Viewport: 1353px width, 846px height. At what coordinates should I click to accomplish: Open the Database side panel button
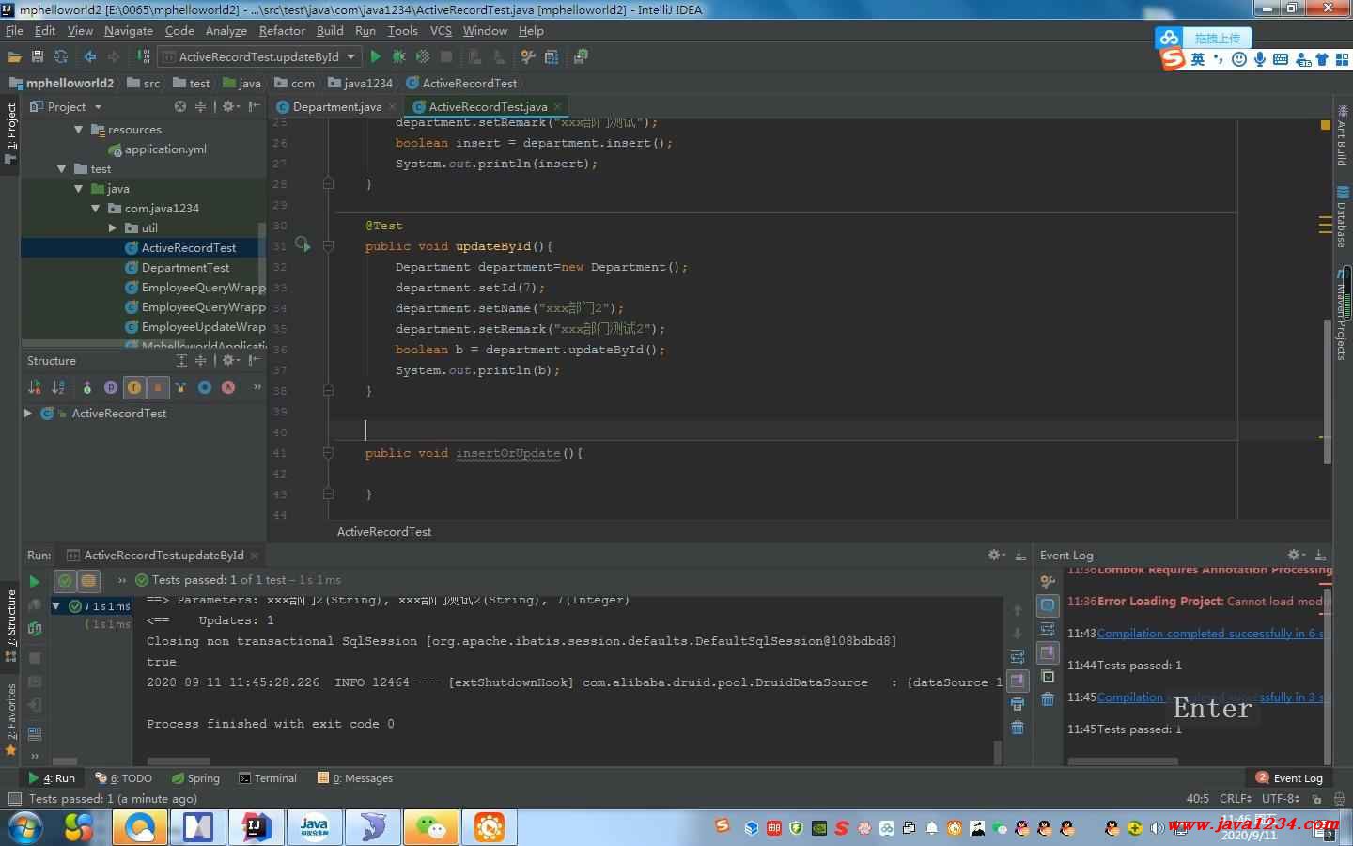pyautogui.click(x=1342, y=217)
